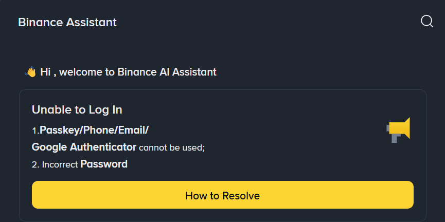Click the word Binance in the header title
The image size is (445, 222).
pyautogui.click(x=37, y=23)
